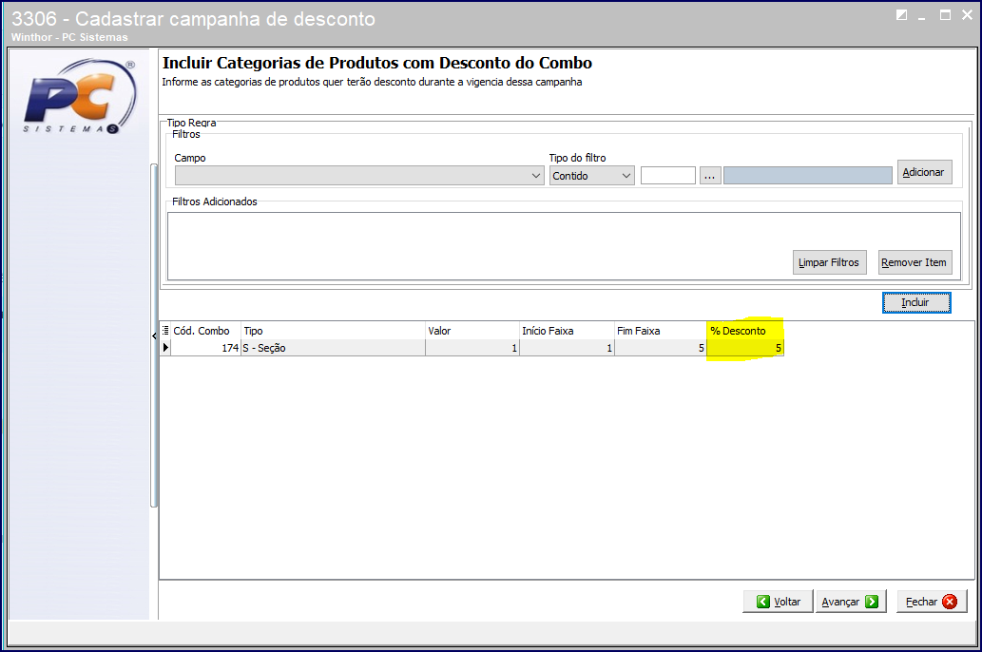Select the % Desconto cell value 5
The image size is (982, 652).
745,348
